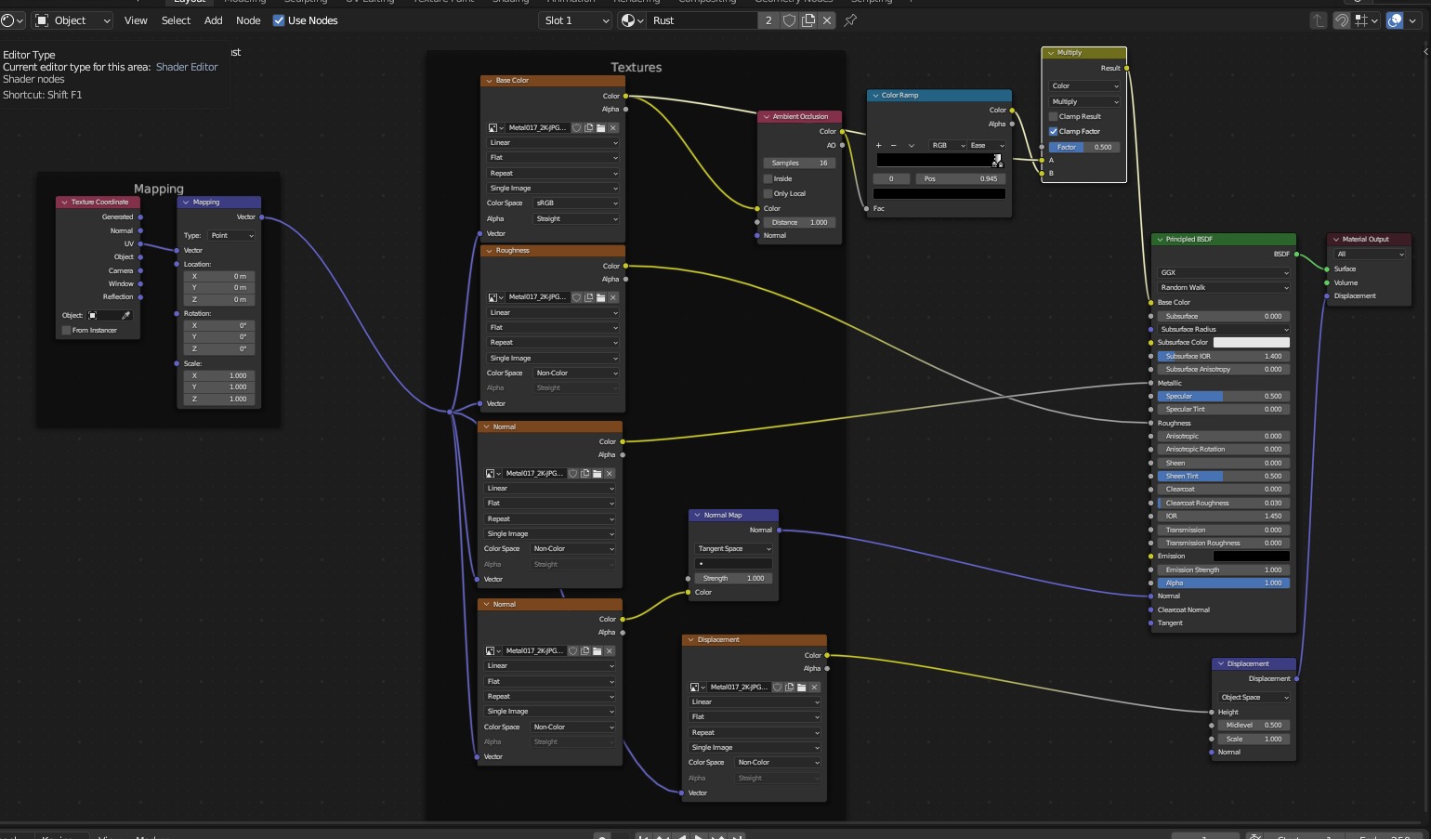The width and height of the screenshot is (1431, 839).
Task: Toggle fake user shield for Rust material
Action: click(x=789, y=20)
